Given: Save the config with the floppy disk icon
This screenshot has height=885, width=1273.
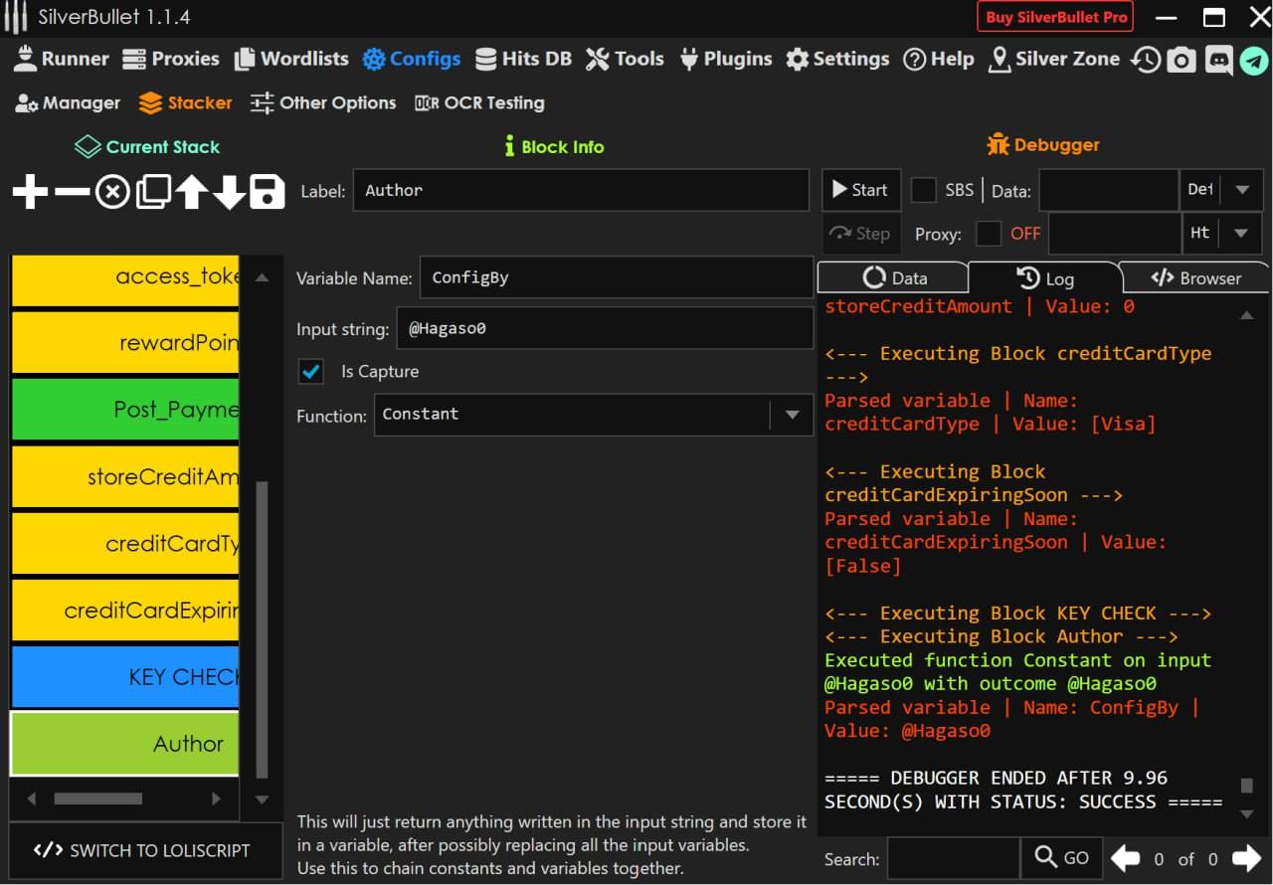Looking at the screenshot, I should pyautogui.click(x=267, y=191).
